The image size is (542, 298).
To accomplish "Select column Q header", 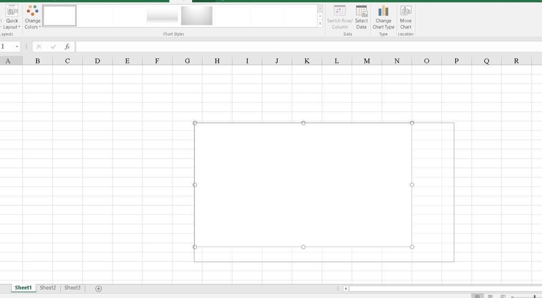I will (487, 61).
